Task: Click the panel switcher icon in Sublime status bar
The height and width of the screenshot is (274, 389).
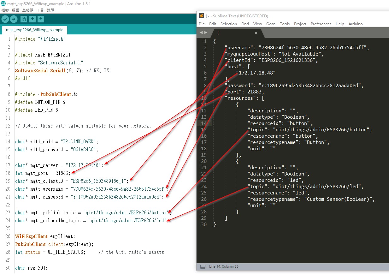Action: 203,267
